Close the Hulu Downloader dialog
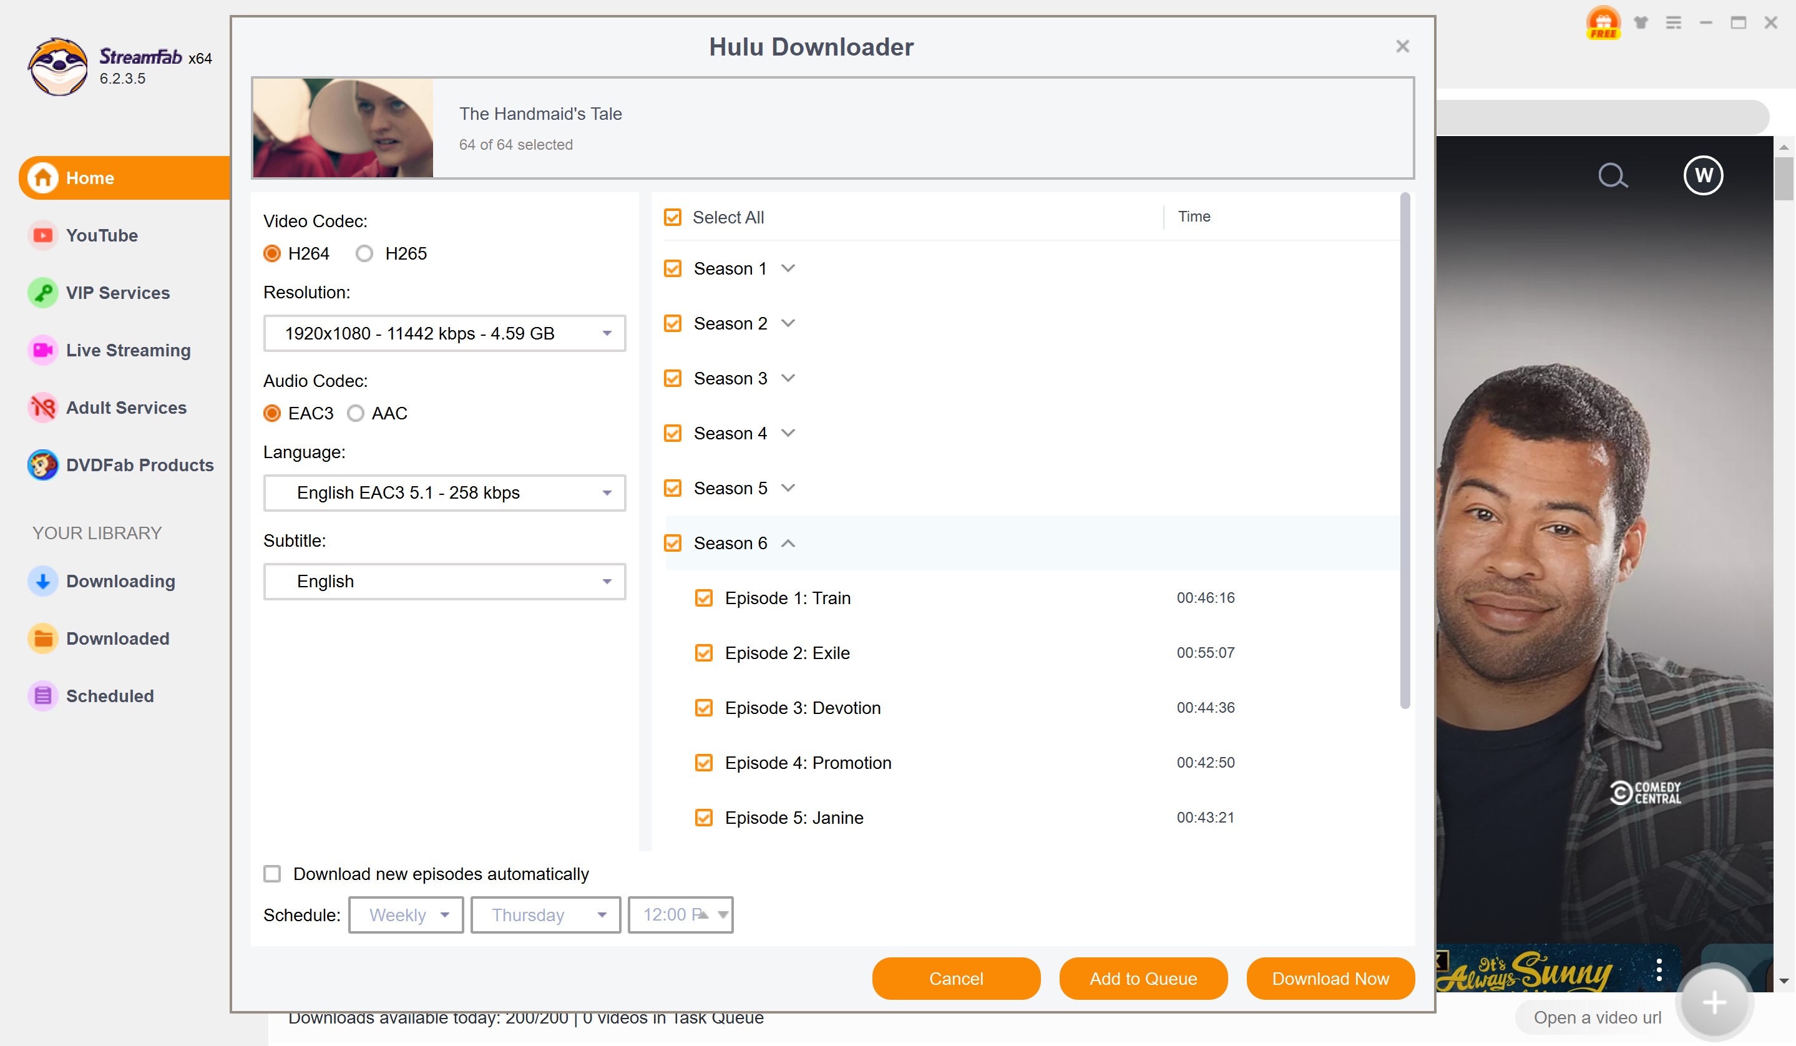Screen dimensions: 1796x1046 pyautogui.click(x=1402, y=46)
